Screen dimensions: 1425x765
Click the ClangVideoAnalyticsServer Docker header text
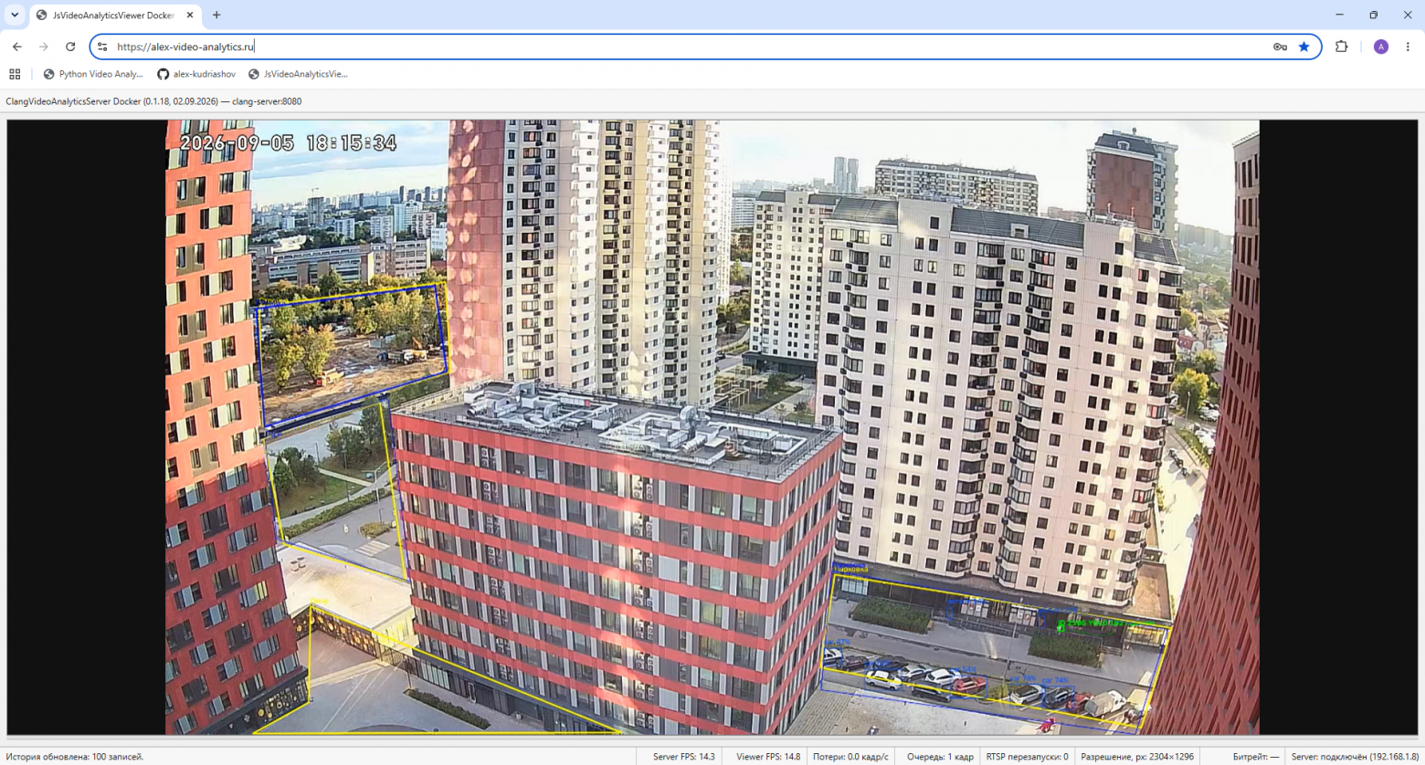(x=153, y=101)
